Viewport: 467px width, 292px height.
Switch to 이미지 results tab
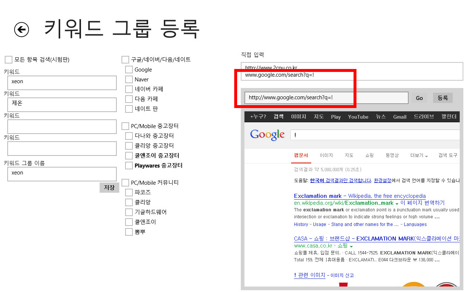pos(327,155)
